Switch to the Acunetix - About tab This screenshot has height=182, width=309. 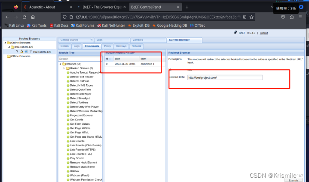42,7
